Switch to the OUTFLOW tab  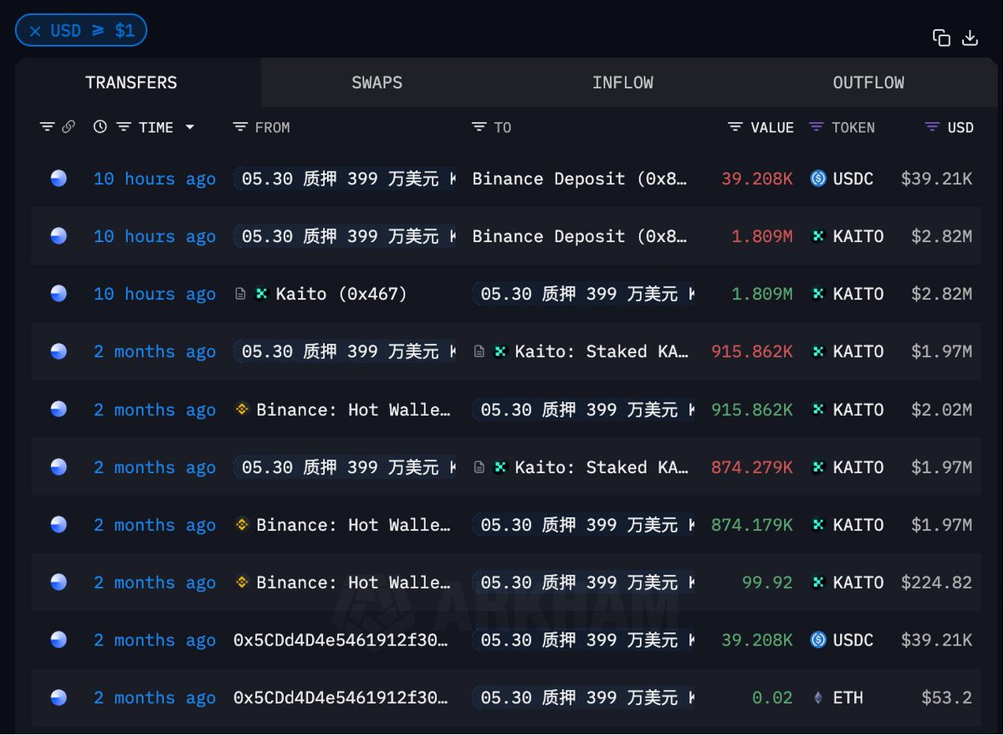pos(868,83)
